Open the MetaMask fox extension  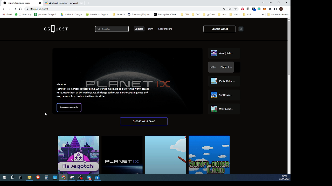click(x=265, y=9)
